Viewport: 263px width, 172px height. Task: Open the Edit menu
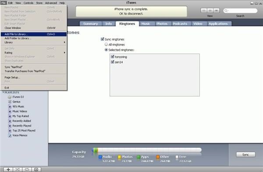click(11, 3)
